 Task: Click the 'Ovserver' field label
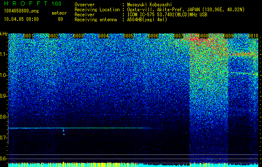pos(85,5)
